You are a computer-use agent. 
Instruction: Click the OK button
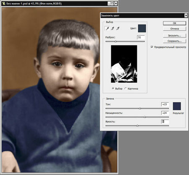pos(175,23)
